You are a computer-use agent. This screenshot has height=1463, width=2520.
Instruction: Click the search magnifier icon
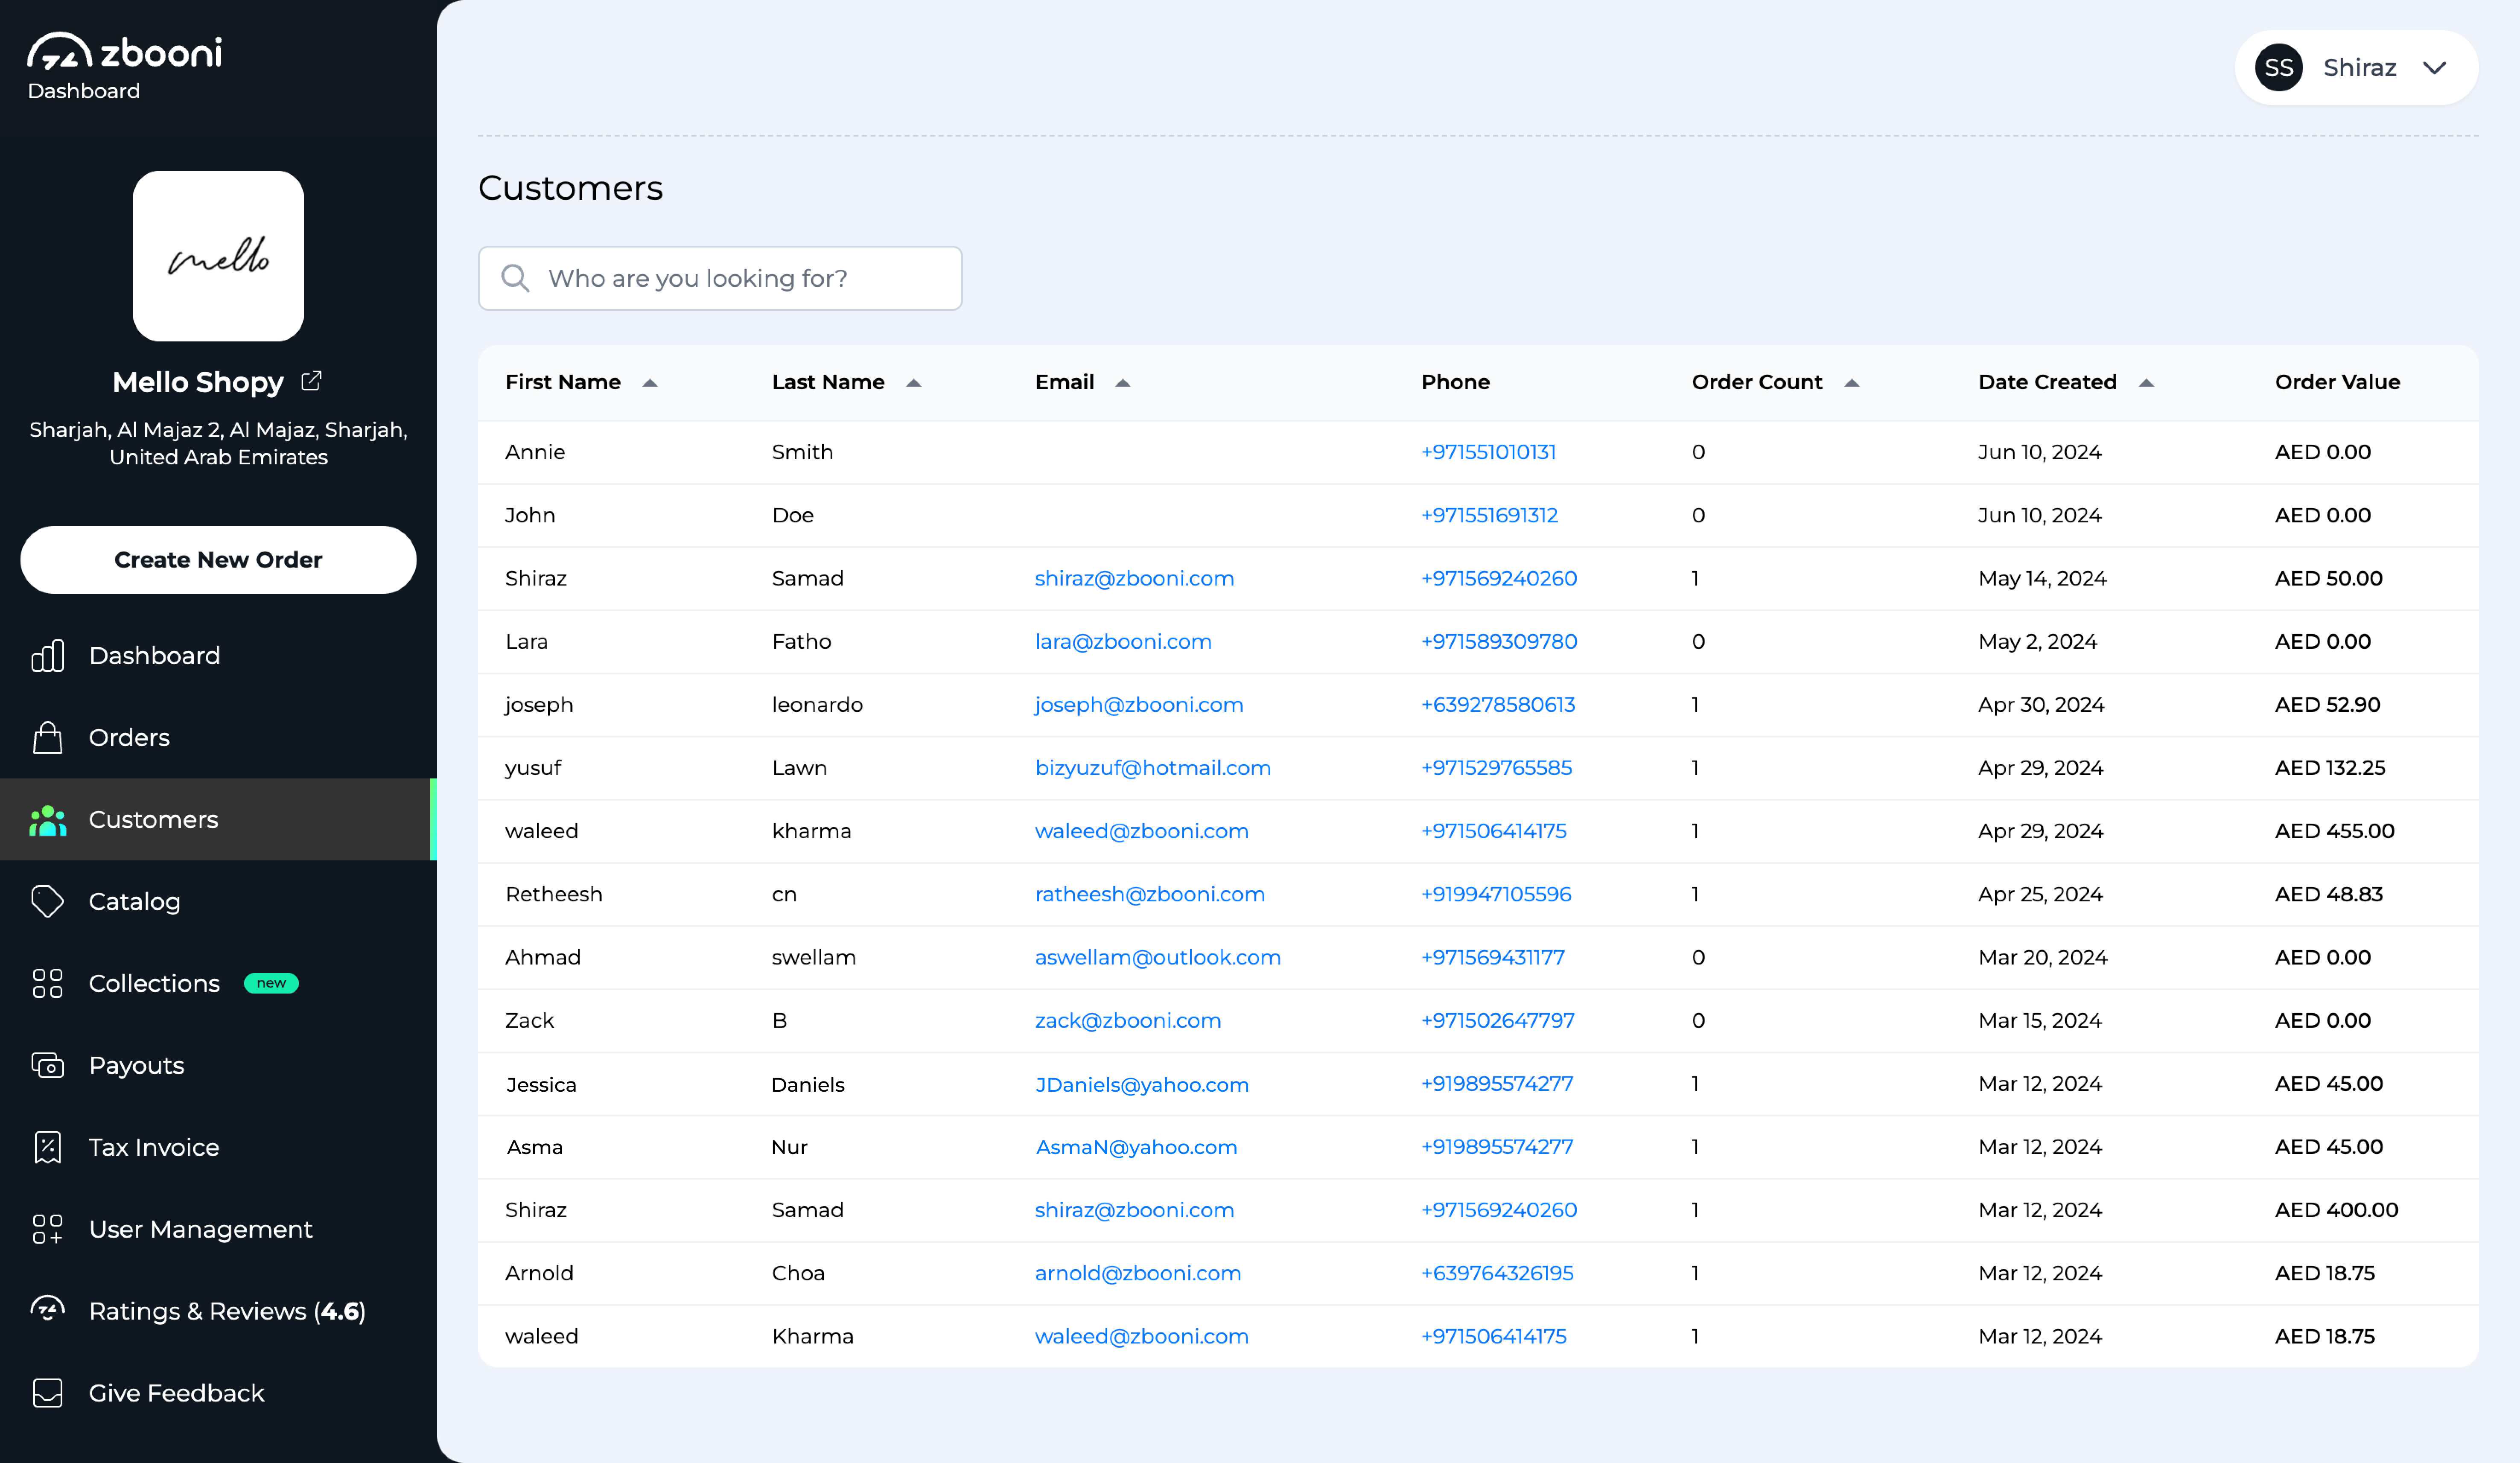(515, 278)
